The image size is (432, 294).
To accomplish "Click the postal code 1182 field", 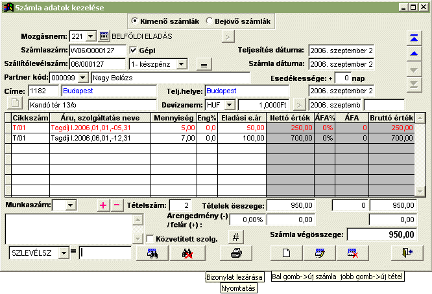I will 43,91.
